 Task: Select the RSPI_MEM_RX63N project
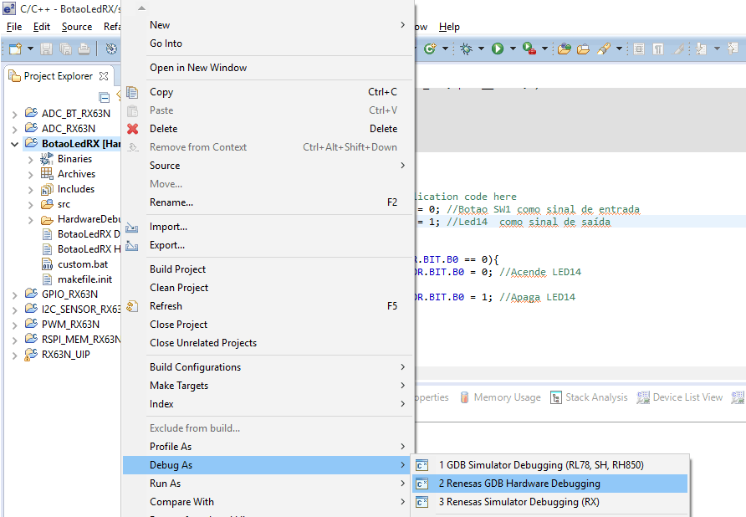pyautogui.click(x=81, y=340)
